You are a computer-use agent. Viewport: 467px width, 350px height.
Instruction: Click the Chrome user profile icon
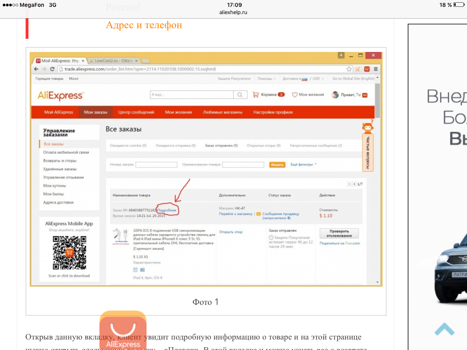[341, 55]
